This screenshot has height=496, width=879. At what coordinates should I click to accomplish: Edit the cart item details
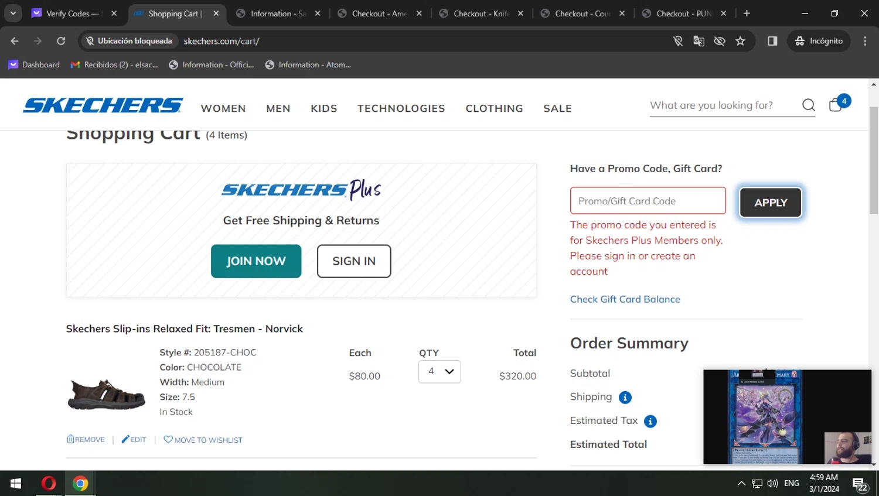134,440
